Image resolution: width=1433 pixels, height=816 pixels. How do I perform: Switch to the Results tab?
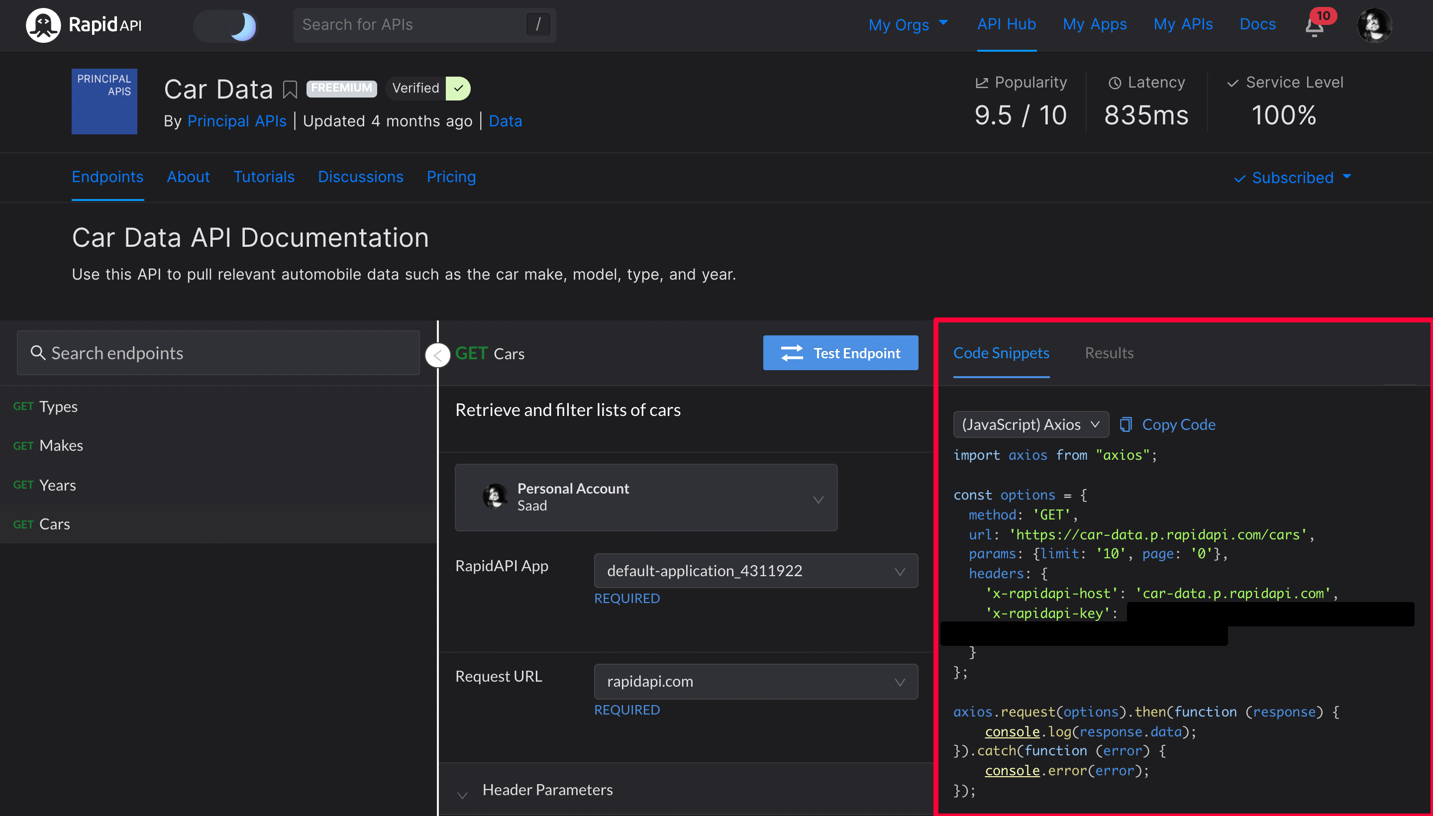tap(1109, 353)
